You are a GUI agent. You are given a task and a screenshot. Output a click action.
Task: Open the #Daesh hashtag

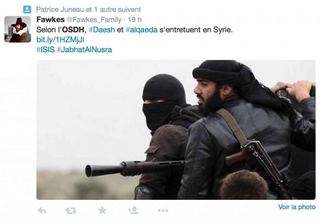click(x=102, y=30)
